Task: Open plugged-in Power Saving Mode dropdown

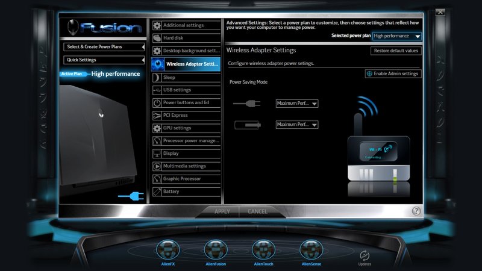Action: [x=297, y=104]
